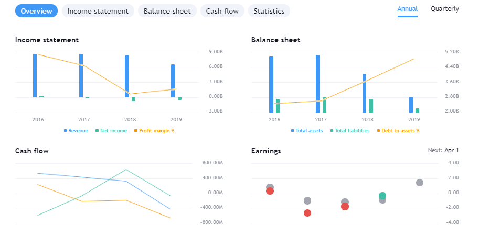Click the Total assets legend swatch
This screenshot has width=479, height=225.
[x=293, y=131]
